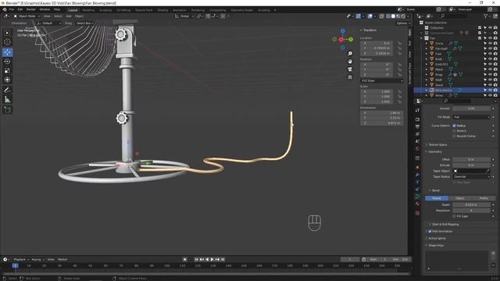
Task: Toggle the Bounds Clamp checkbox
Action: (454, 136)
